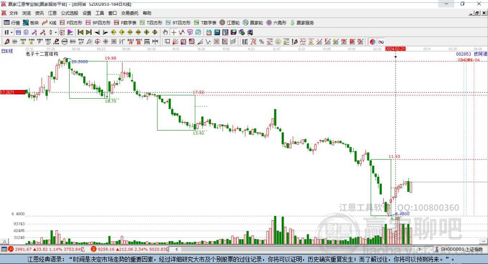Open the 9P四方形 tool
The height and width of the screenshot is (264, 488).
[x=98, y=23]
